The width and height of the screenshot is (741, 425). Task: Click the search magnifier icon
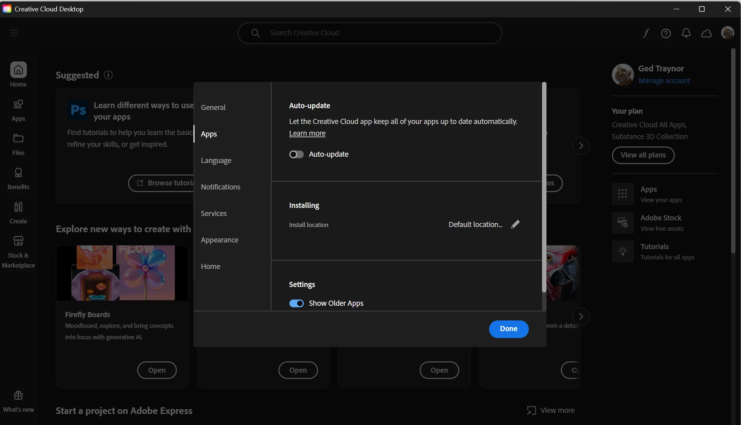pos(256,33)
